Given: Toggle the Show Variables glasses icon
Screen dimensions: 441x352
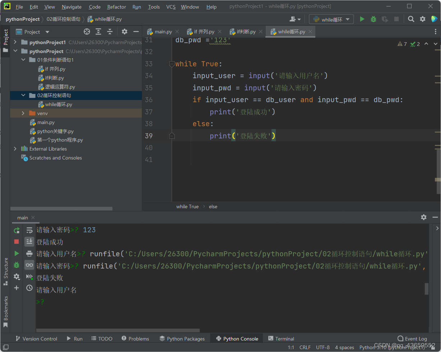Looking at the screenshot, I should tap(29, 265).
